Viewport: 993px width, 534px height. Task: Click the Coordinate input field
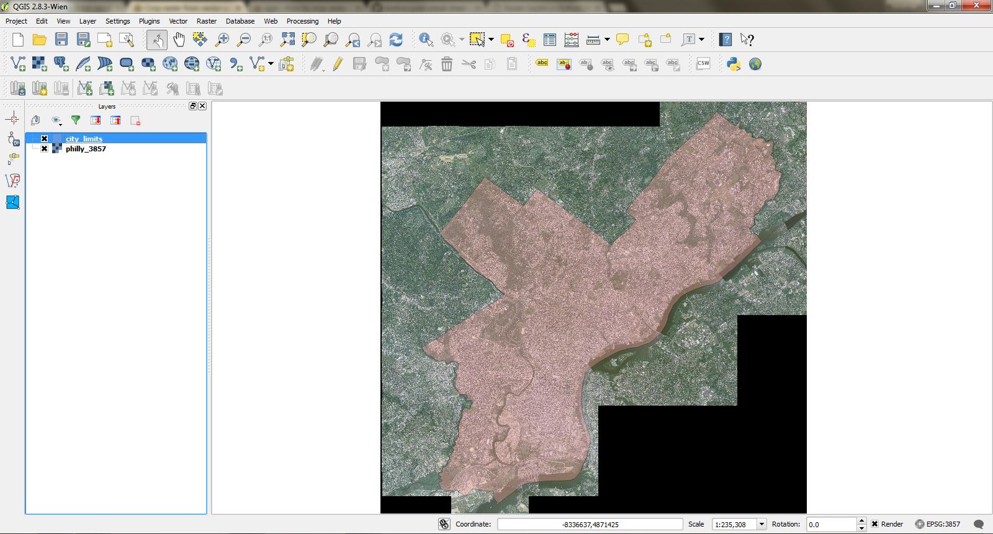tap(590, 524)
